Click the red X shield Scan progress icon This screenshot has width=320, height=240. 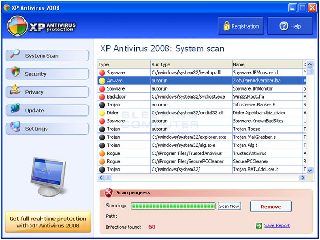[x=109, y=192]
